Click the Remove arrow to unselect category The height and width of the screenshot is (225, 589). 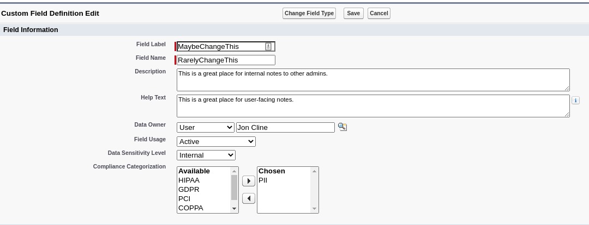248,198
